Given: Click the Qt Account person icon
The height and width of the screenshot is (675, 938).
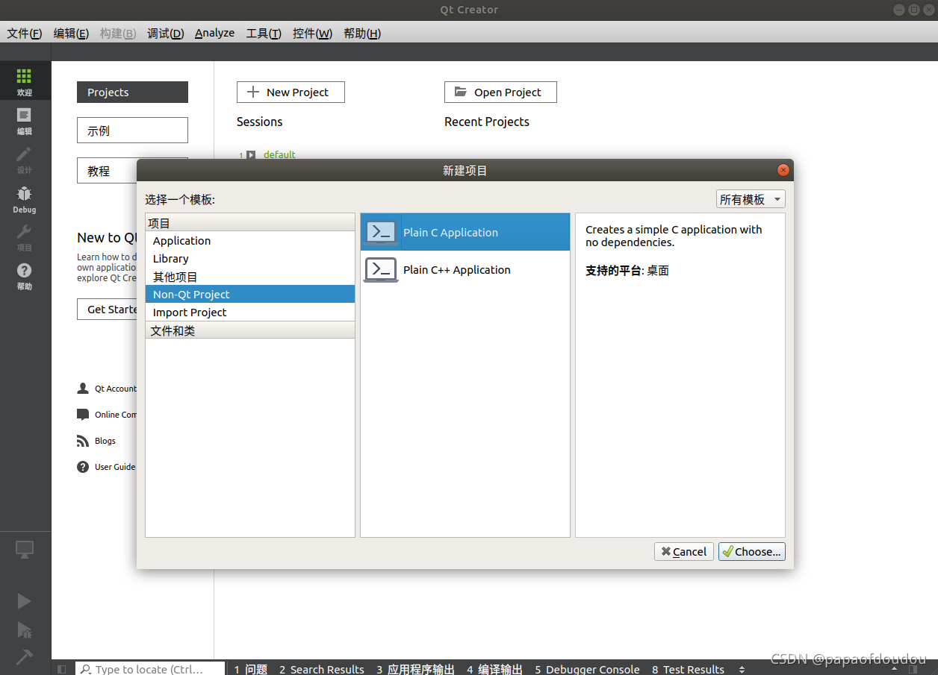Looking at the screenshot, I should pyautogui.click(x=83, y=389).
